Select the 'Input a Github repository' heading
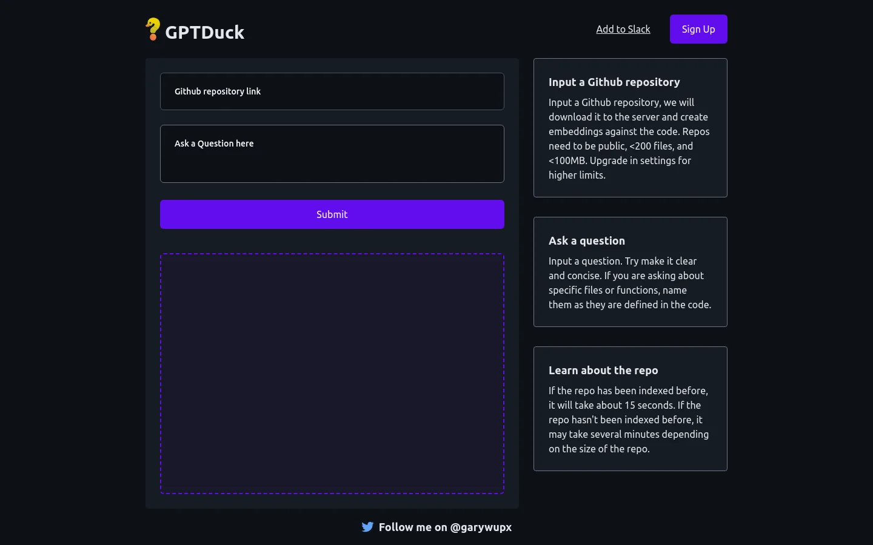The width and height of the screenshot is (873, 545). pos(614,82)
